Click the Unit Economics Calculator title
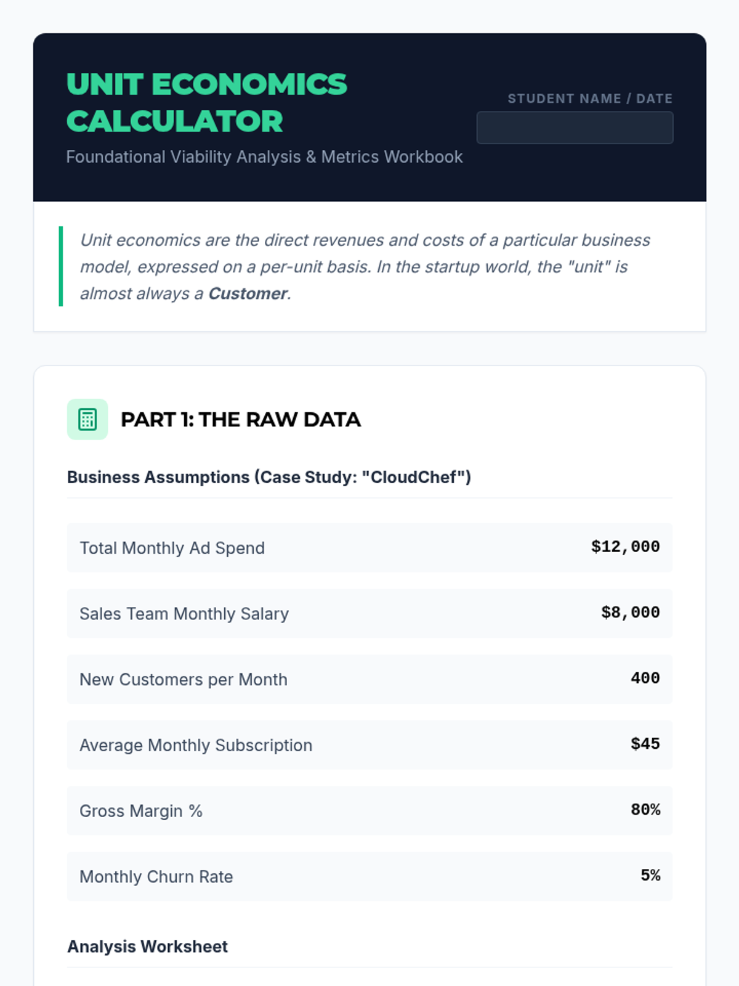The image size is (739, 986). coord(207,103)
